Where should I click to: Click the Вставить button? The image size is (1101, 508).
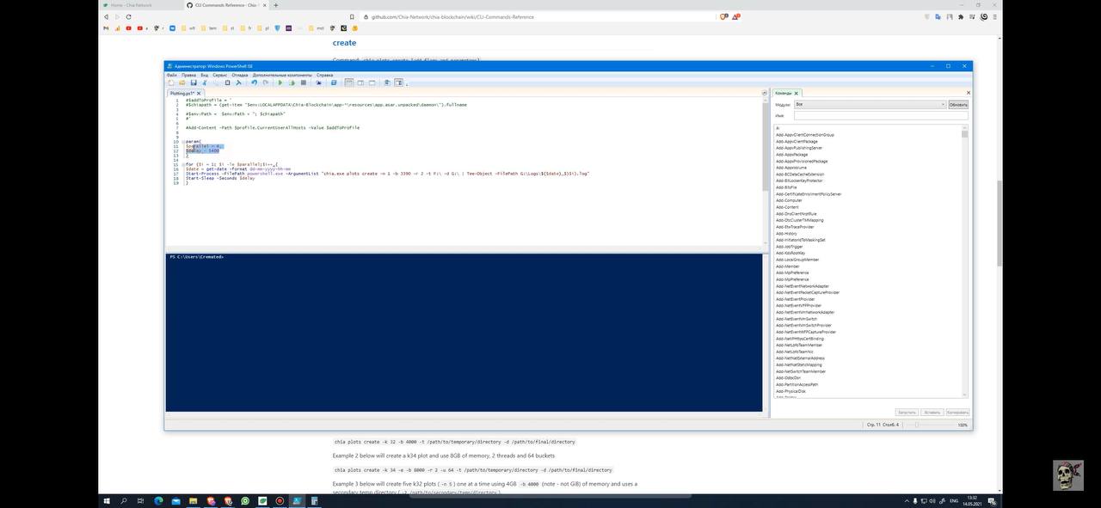click(x=932, y=413)
